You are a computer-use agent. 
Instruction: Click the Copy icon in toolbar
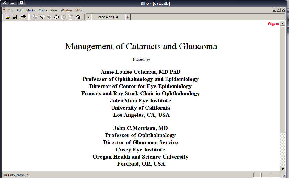(x=35, y=17)
